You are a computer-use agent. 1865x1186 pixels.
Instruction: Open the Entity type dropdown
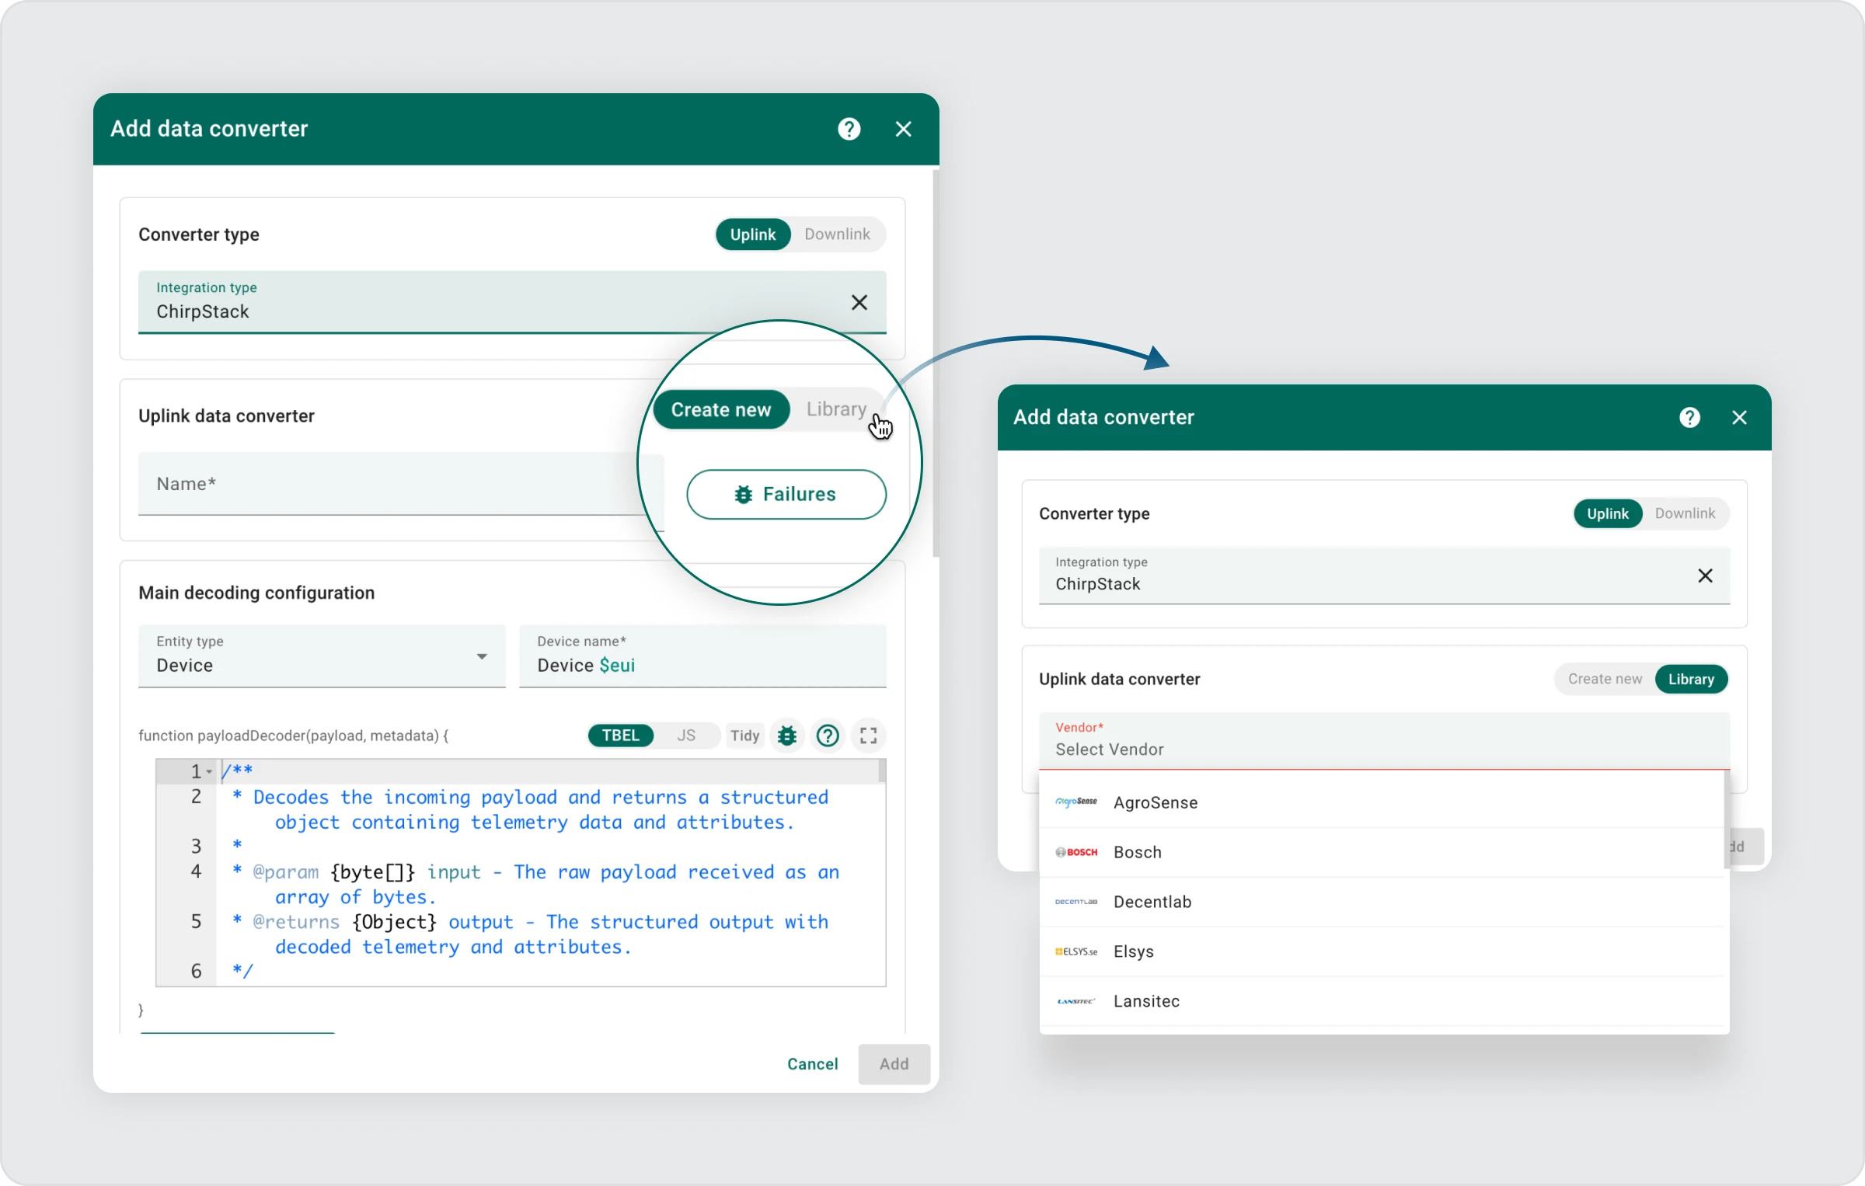pyautogui.click(x=322, y=657)
